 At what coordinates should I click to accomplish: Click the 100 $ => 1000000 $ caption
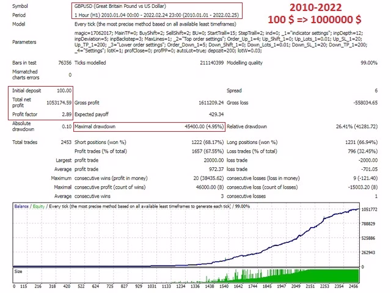pyautogui.click(x=315, y=20)
